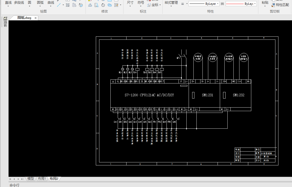292x187 pixels.
Task: Click the offset tool icon in 修改
Action: tap(90, 5)
